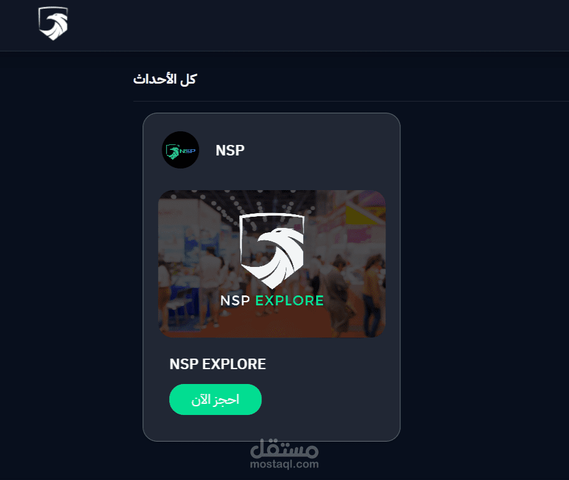The width and height of the screenshot is (569, 480).
Task: Click the green احجز الآن button
Action: pyautogui.click(x=215, y=399)
